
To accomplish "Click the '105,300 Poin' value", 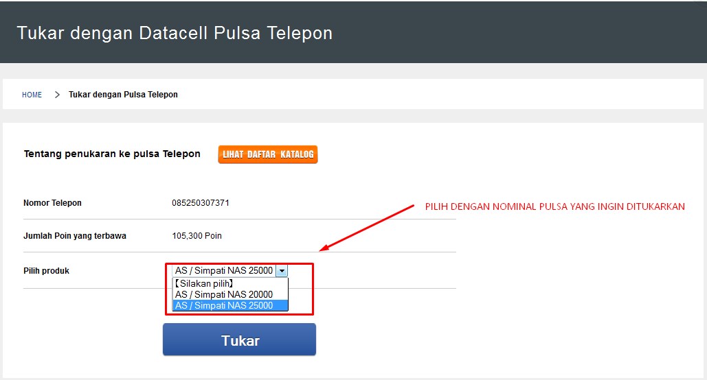I will pos(197,236).
